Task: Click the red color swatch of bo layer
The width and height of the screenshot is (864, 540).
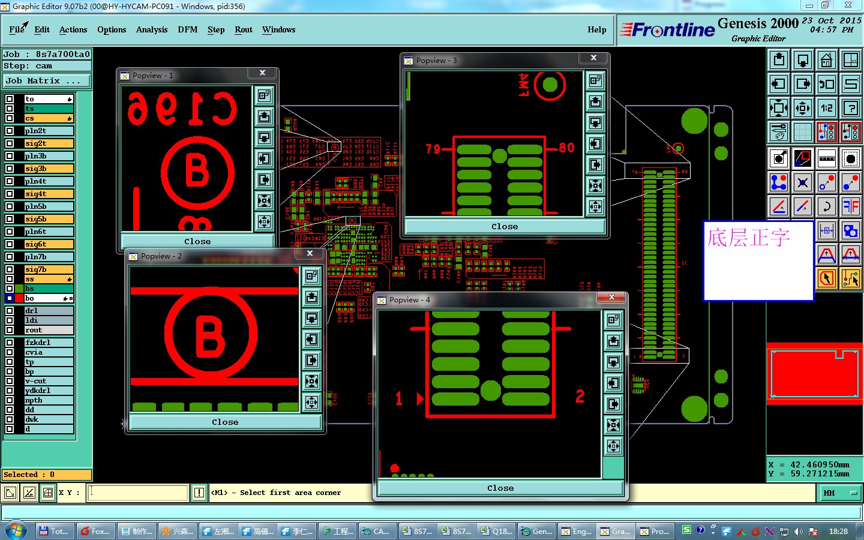Action: click(x=19, y=298)
